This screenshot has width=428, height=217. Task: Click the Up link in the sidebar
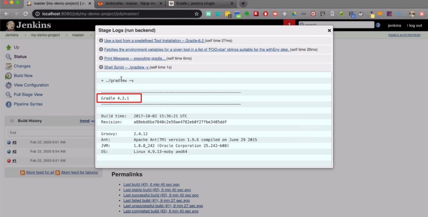coord(17,47)
